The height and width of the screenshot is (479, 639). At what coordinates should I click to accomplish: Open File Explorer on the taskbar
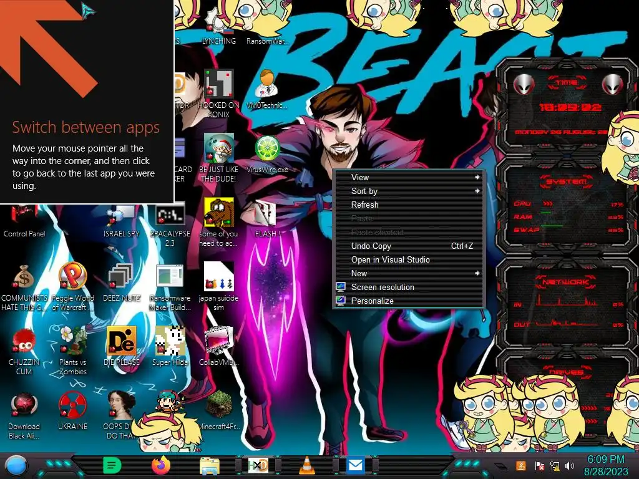(x=210, y=465)
